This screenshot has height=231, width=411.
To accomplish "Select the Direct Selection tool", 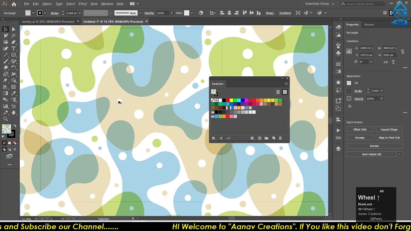I will pos(13,29).
